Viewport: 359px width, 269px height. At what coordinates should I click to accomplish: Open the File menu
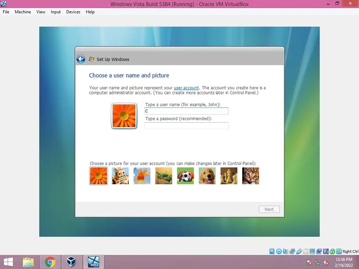click(6, 12)
